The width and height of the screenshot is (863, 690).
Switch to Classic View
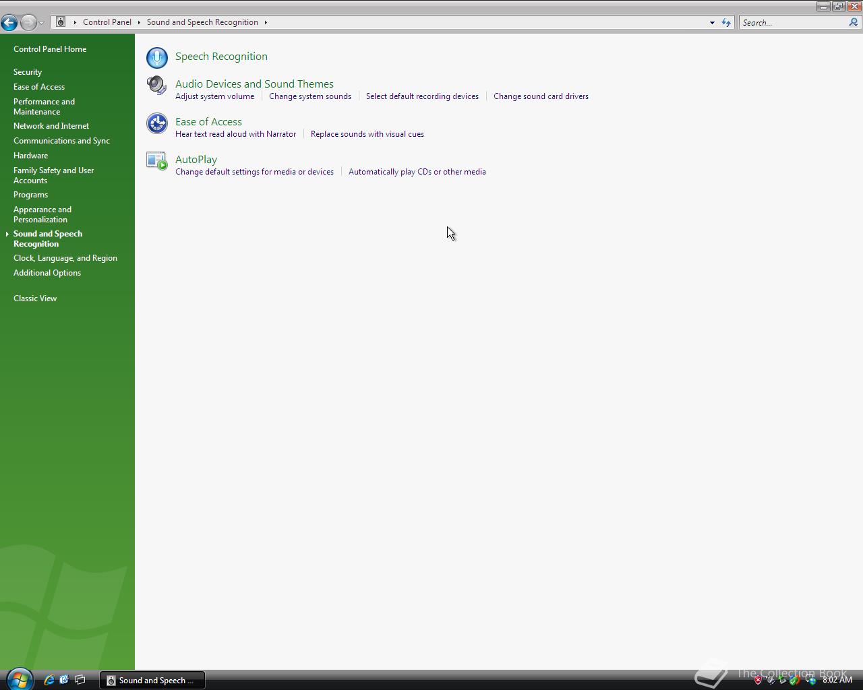(35, 299)
